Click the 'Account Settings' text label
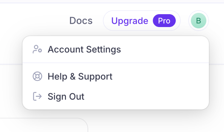Viewport: 224px width, 132px height. tap(84, 49)
